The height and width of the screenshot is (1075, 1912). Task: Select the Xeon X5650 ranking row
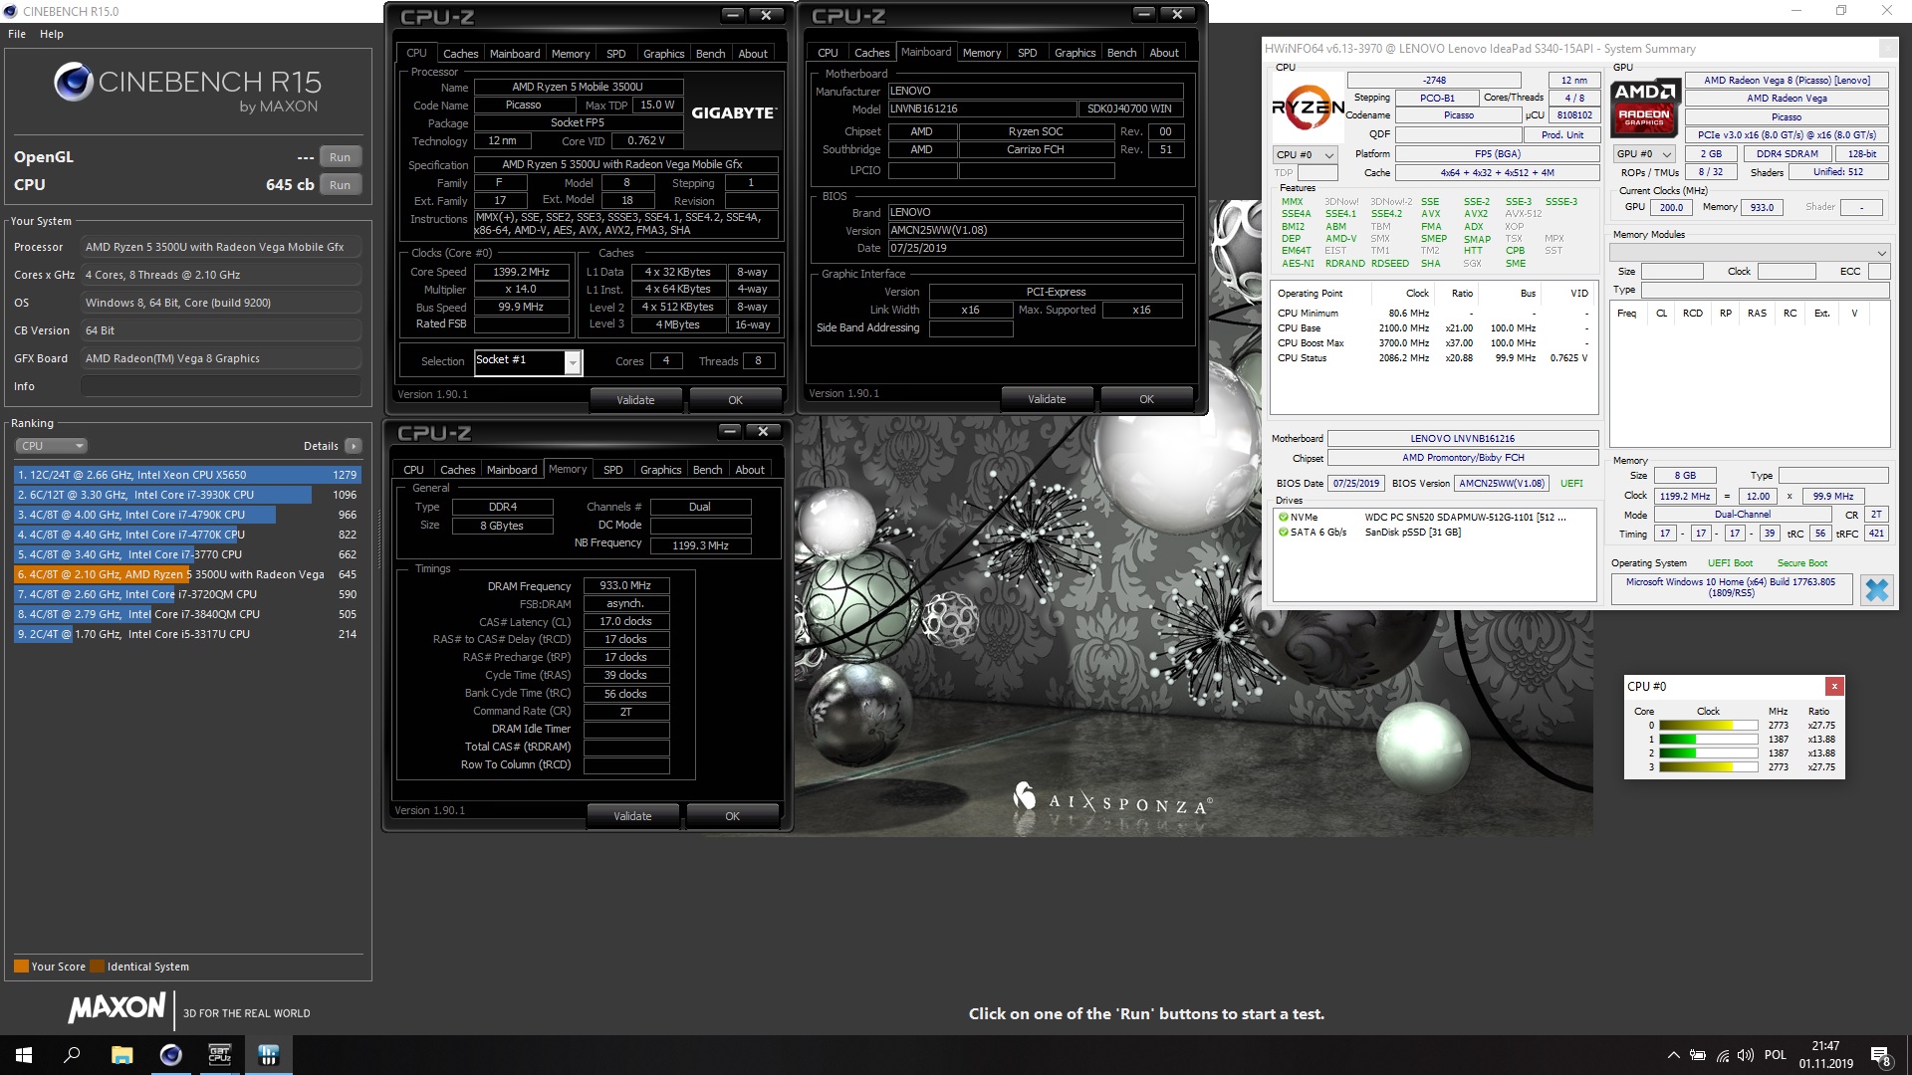(187, 475)
